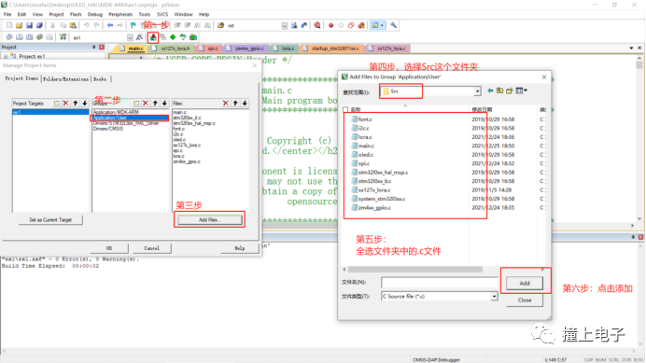The width and height of the screenshot is (646, 363).
Task: Open the editor tab list dropdown arrow
Action: click(x=631, y=49)
